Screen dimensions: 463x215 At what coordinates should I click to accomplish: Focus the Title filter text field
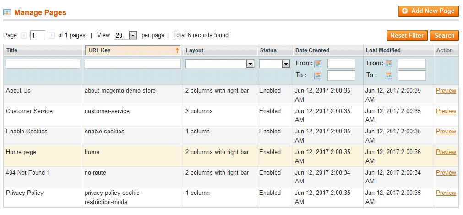43,64
